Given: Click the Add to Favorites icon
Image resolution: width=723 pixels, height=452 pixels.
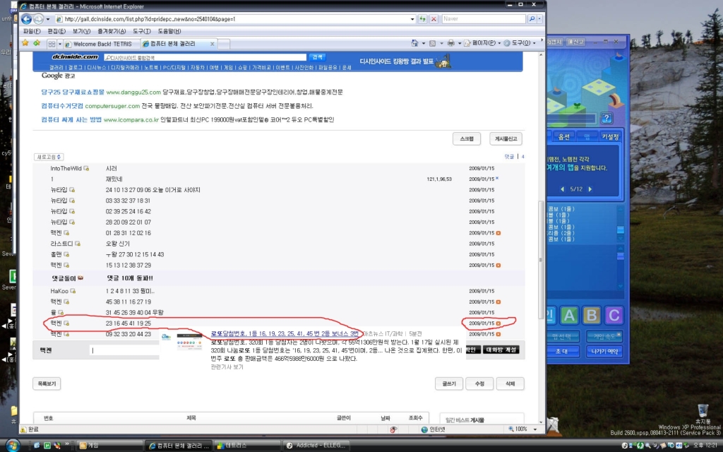Looking at the screenshot, I should click(37, 43).
